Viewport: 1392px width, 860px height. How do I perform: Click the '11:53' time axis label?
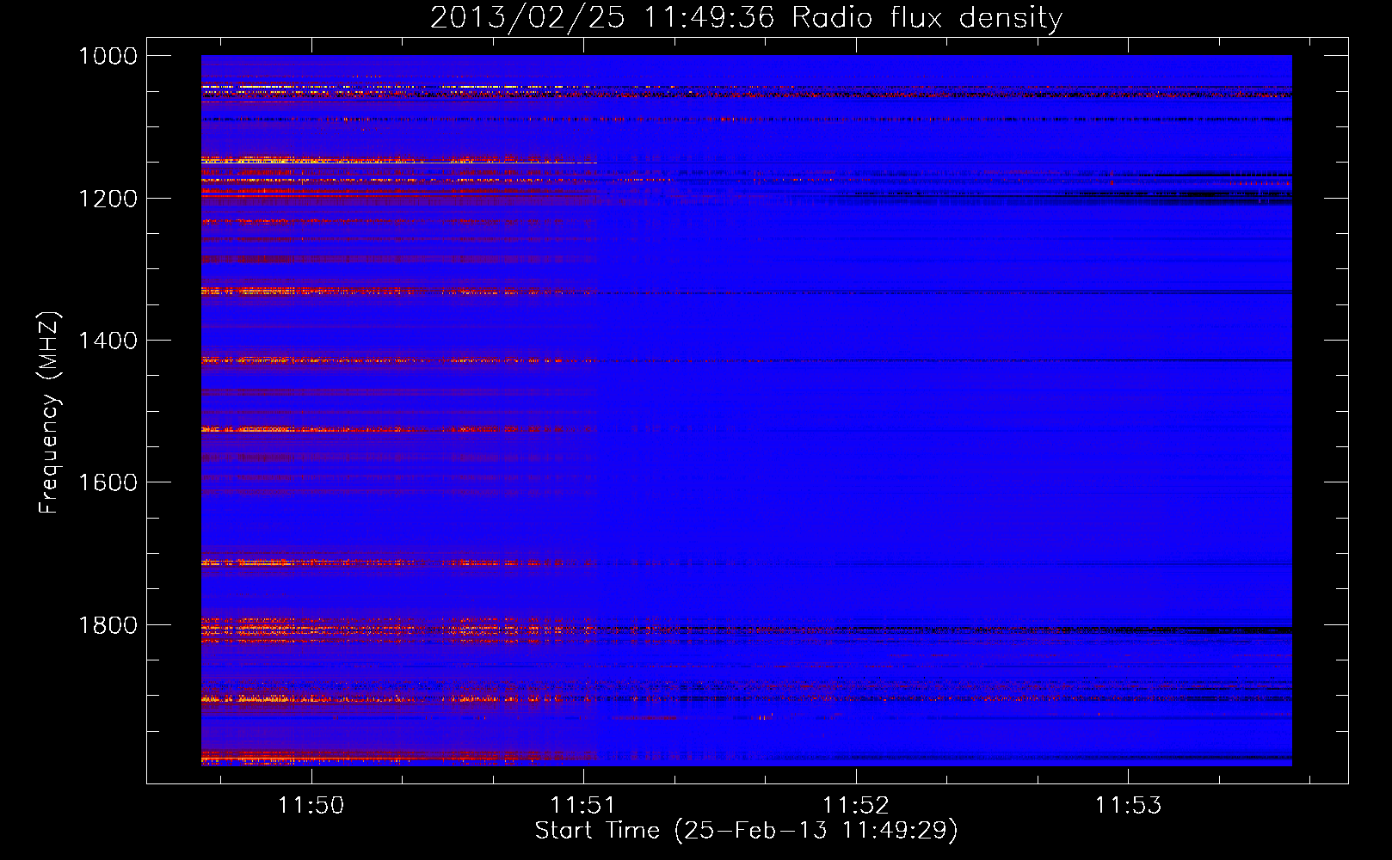click(1128, 806)
